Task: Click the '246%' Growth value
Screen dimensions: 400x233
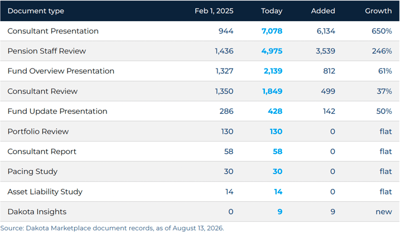Action: 382,51
